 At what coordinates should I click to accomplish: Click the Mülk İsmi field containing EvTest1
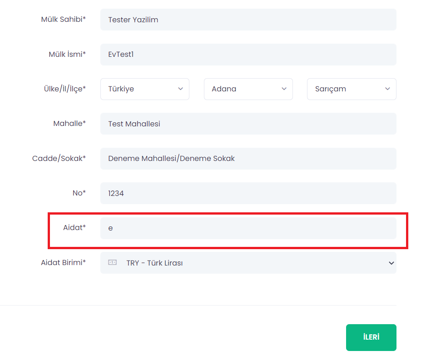pos(248,55)
